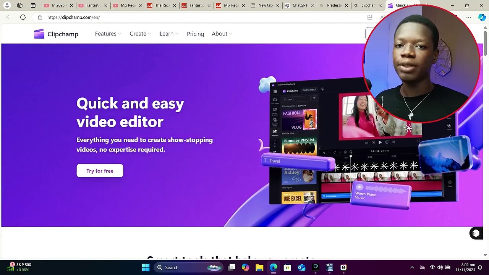Expand the Create menu
Viewport: 489px width, 275px height.
[x=140, y=34]
